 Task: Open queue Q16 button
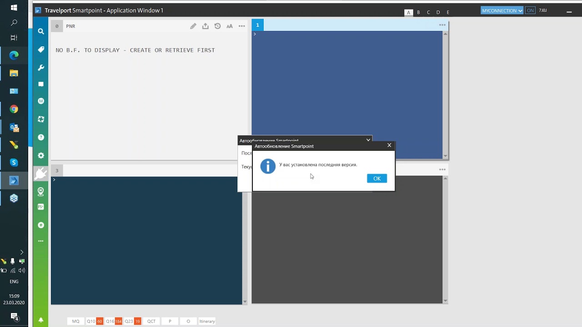[114, 321]
